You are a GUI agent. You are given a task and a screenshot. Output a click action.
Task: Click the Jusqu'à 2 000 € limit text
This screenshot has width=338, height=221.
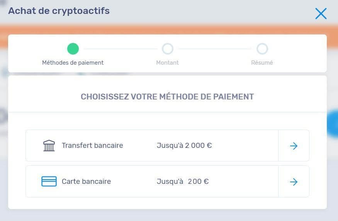pyautogui.click(x=184, y=146)
